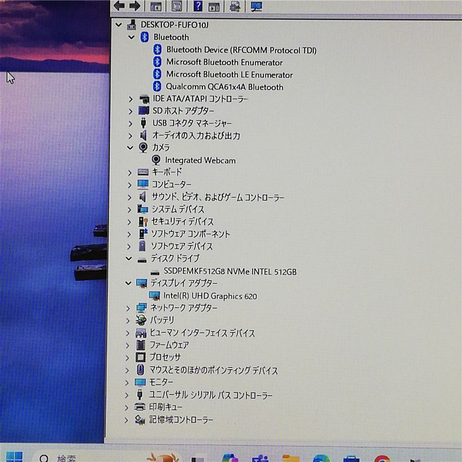Click the show/hide console tree toolbar icon
462x462 pixels.
point(156,6)
